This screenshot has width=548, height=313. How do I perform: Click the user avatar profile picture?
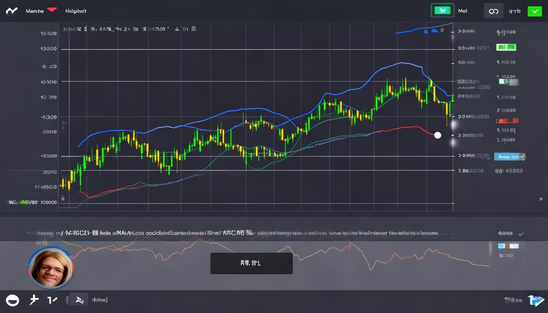50,268
